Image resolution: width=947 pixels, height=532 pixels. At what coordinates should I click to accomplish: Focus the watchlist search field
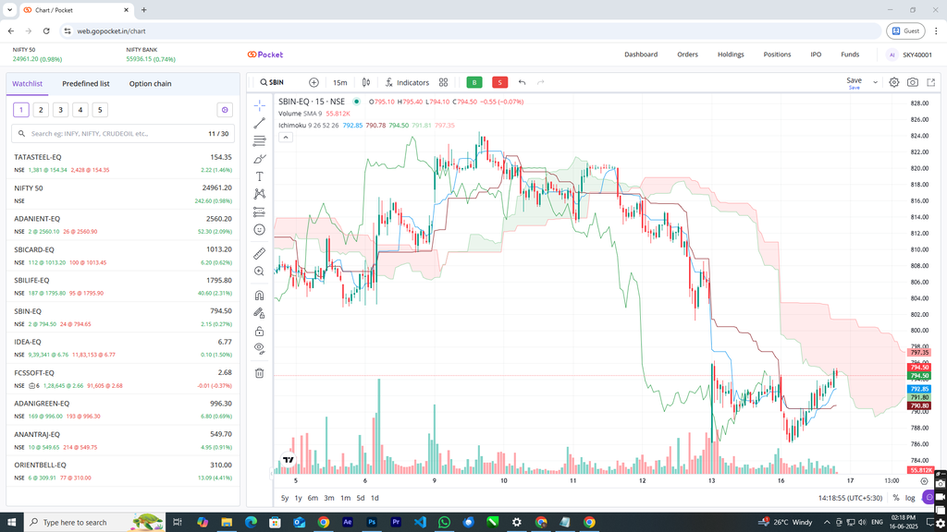123,134
